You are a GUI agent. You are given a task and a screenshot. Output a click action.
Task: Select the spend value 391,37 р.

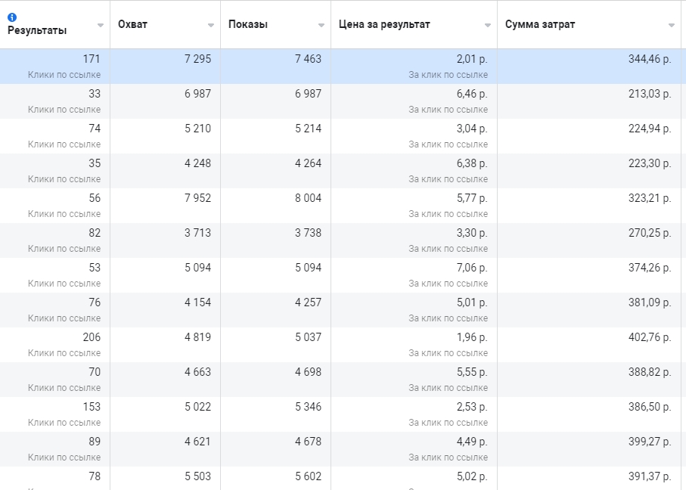pos(650,476)
